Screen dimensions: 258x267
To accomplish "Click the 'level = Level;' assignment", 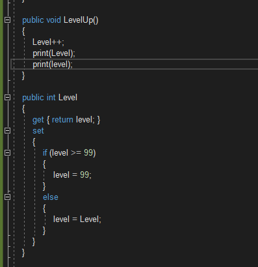I will (x=77, y=219).
